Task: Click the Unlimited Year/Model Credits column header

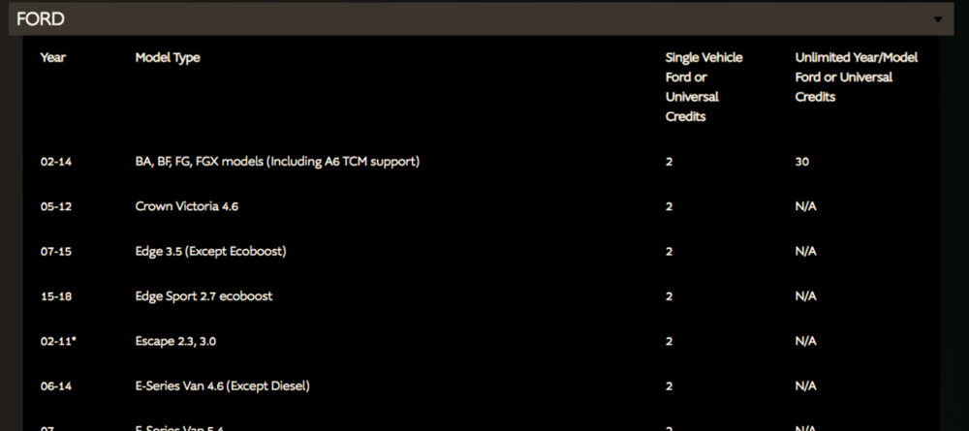Action: click(856, 77)
